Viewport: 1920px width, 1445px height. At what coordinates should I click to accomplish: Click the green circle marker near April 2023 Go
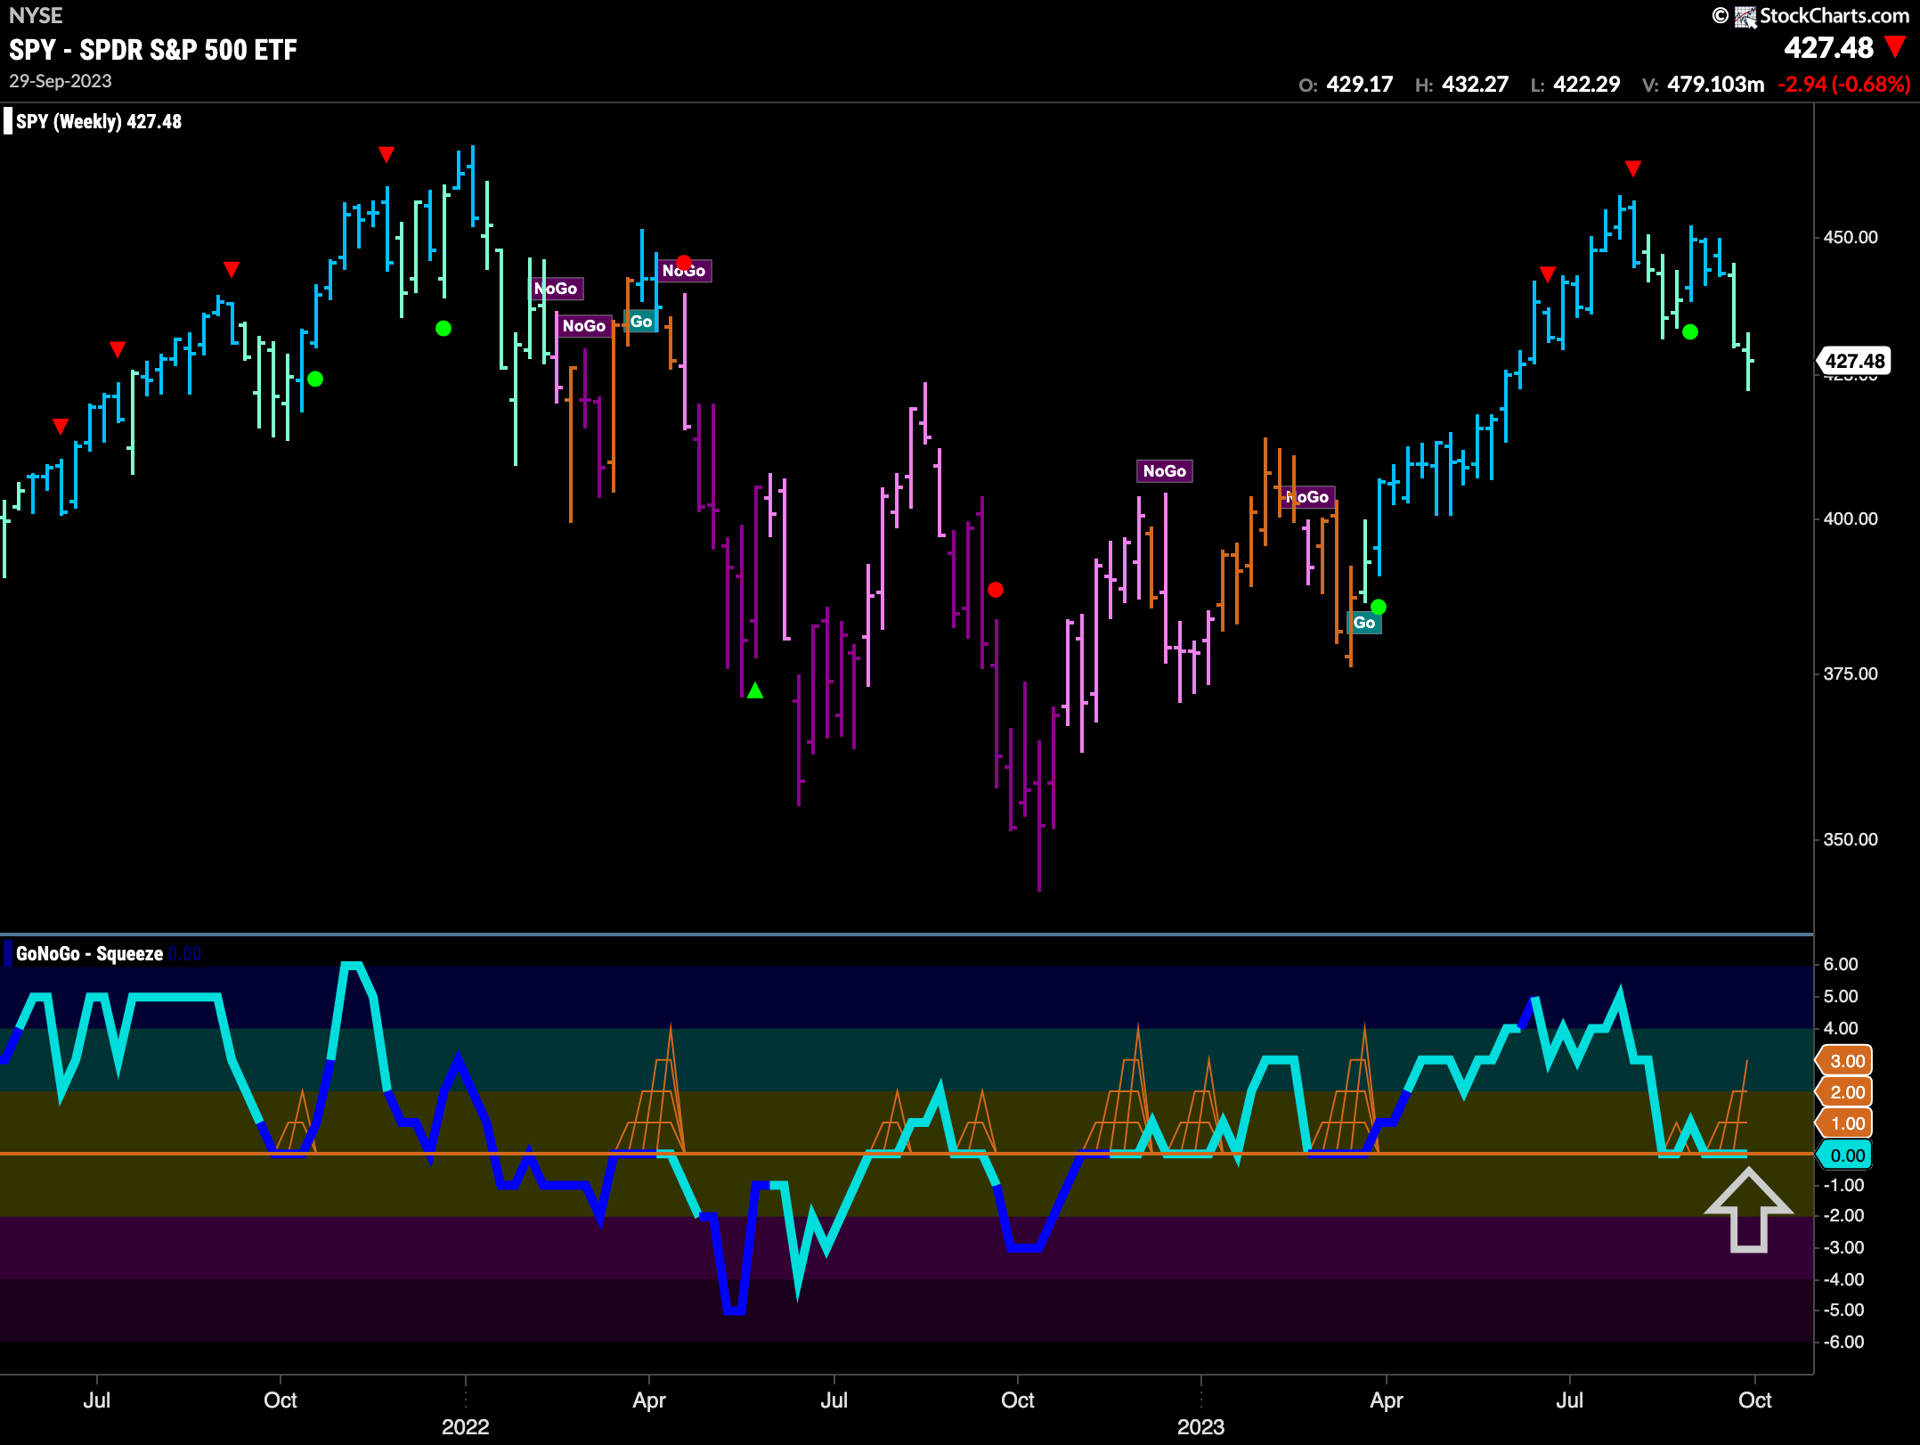click(x=1379, y=607)
